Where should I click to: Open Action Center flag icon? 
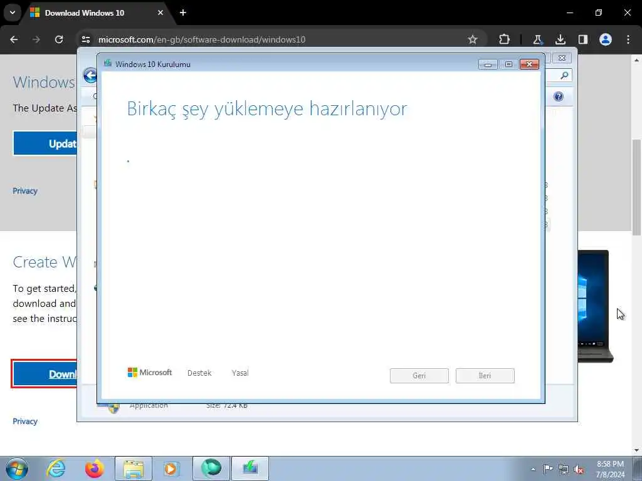[548, 469]
